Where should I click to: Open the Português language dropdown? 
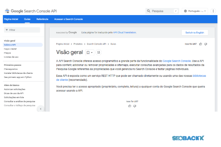point(195,11)
